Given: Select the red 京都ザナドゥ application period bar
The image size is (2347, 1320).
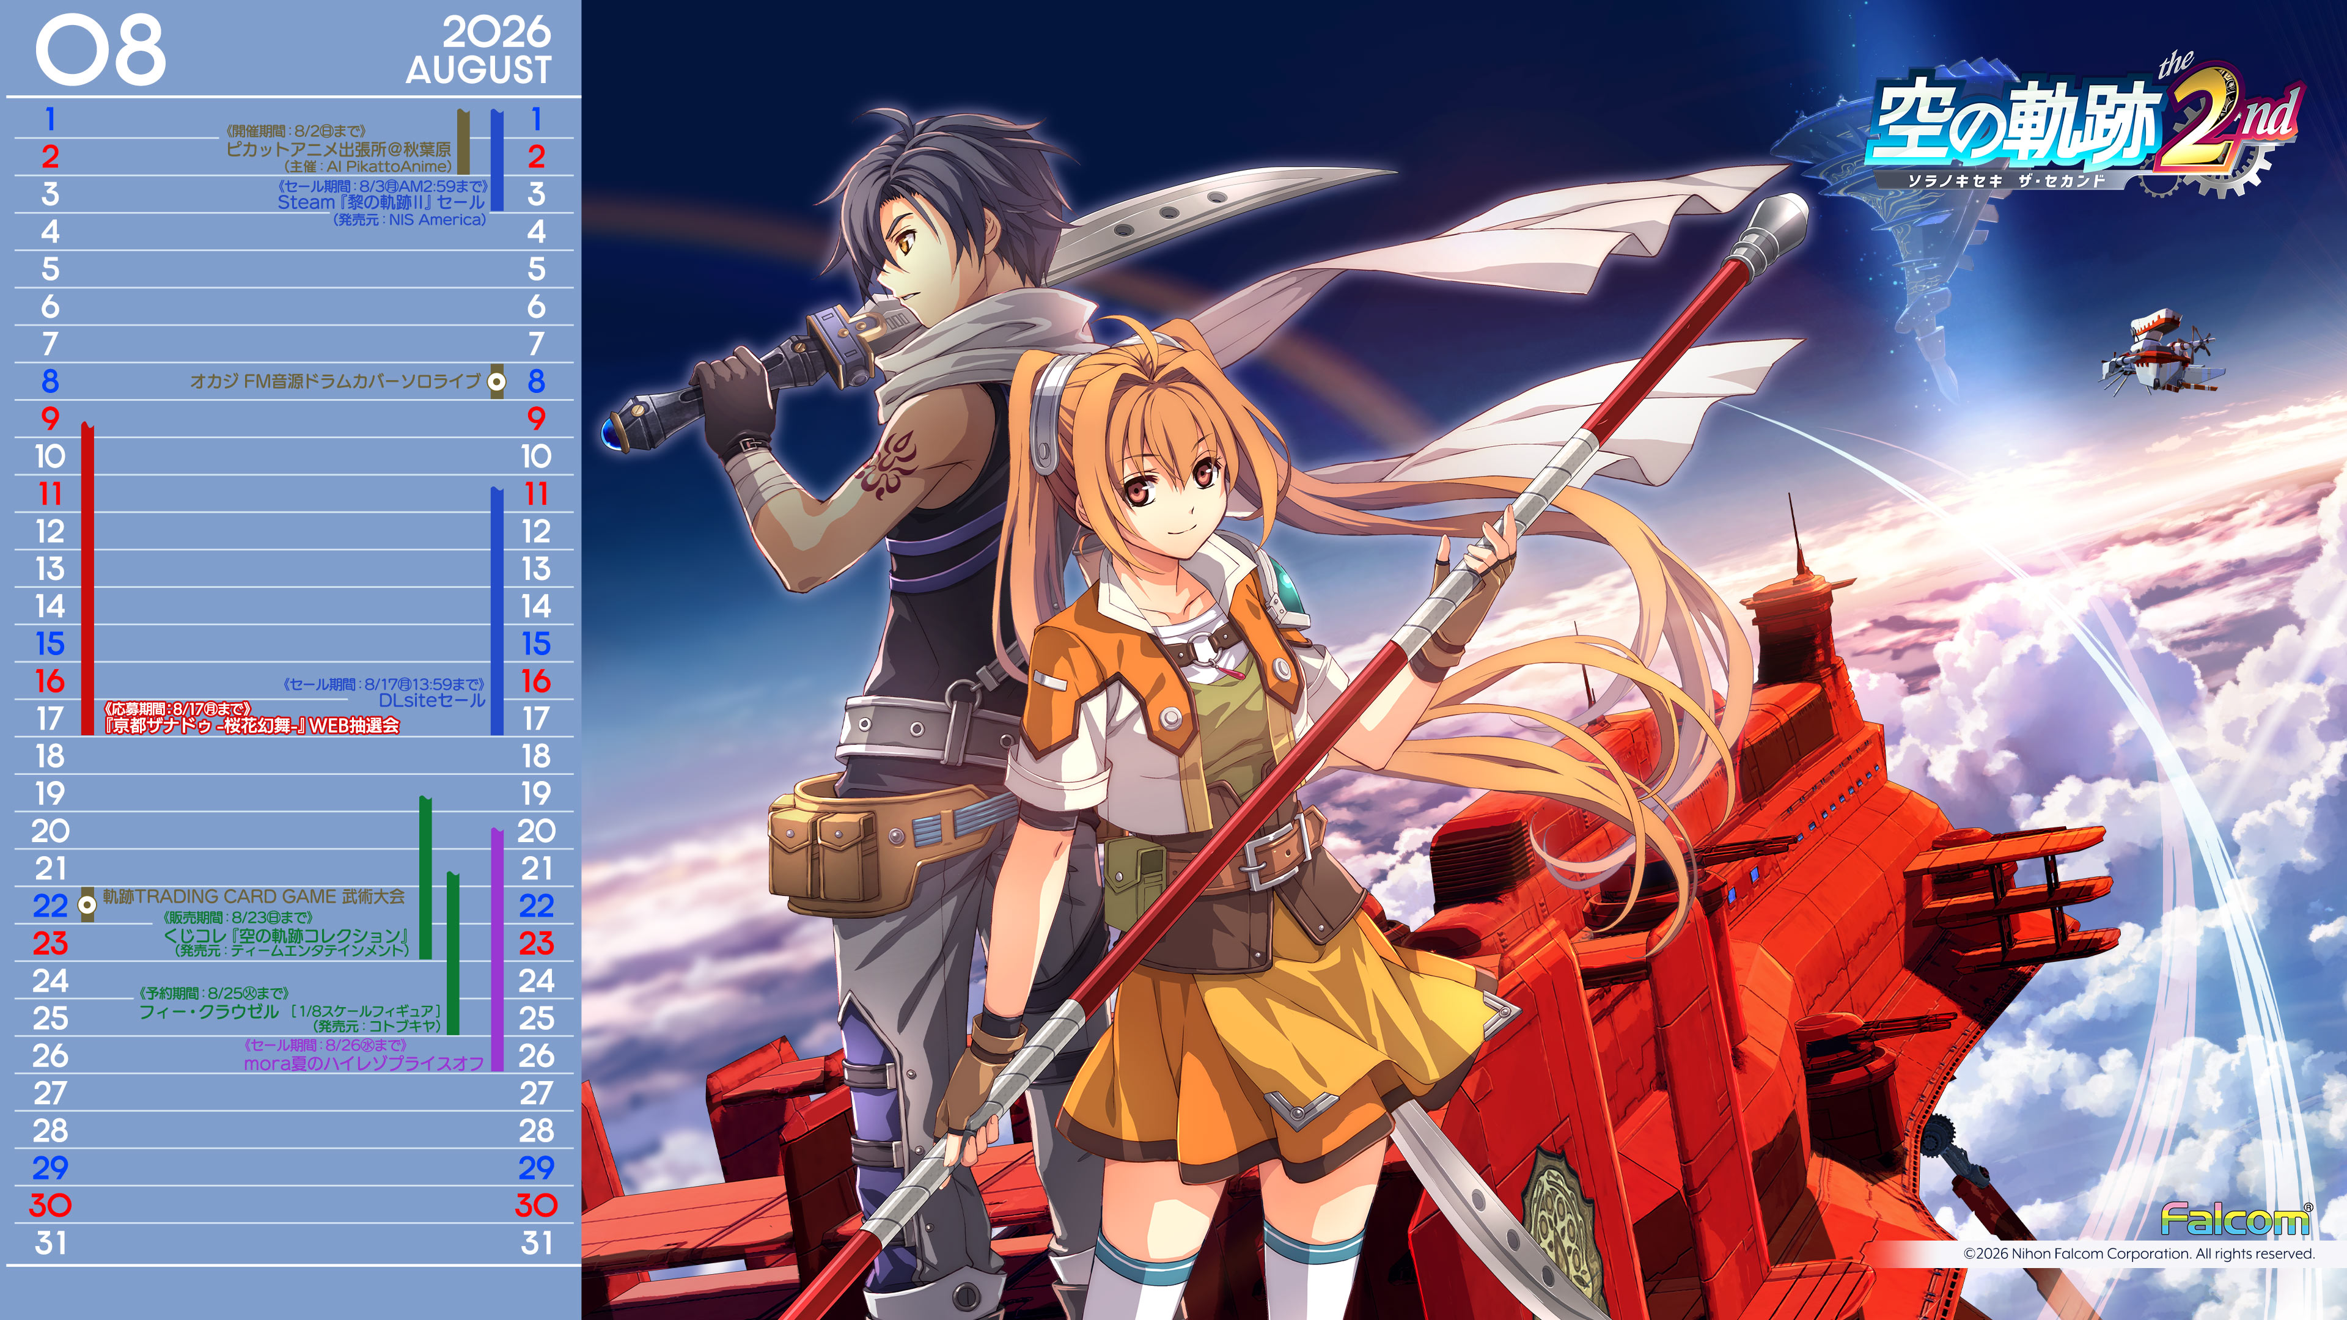Looking at the screenshot, I should 87,579.
